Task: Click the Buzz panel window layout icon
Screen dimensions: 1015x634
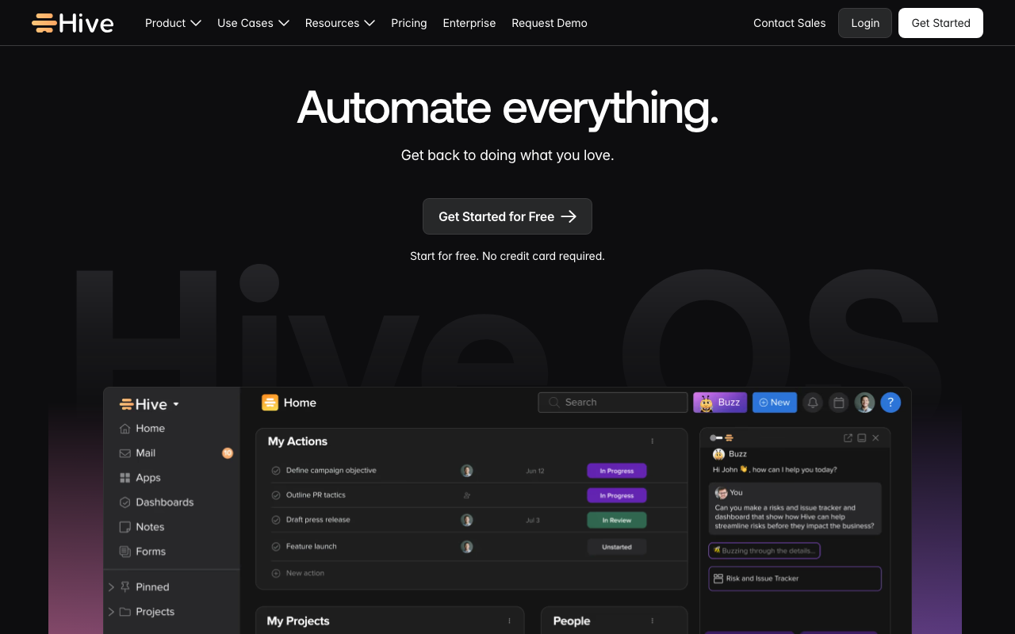Action: click(x=862, y=438)
